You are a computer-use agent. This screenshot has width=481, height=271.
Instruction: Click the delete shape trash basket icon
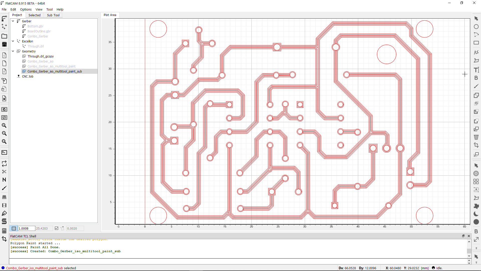pyautogui.click(x=476, y=137)
